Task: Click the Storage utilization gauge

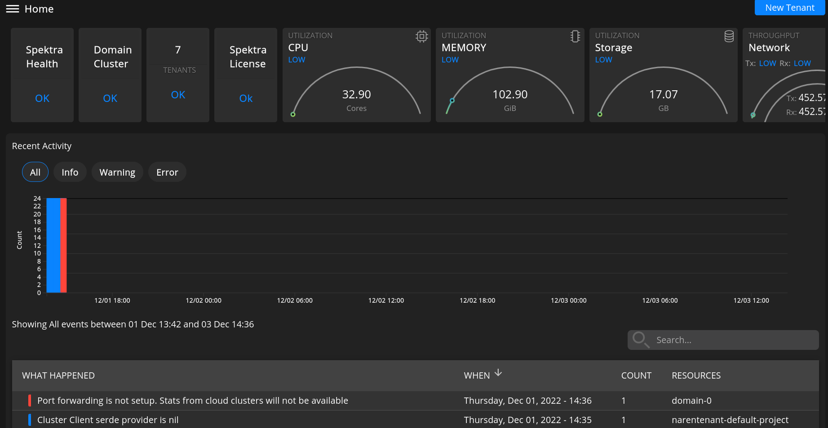Action: [x=664, y=91]
